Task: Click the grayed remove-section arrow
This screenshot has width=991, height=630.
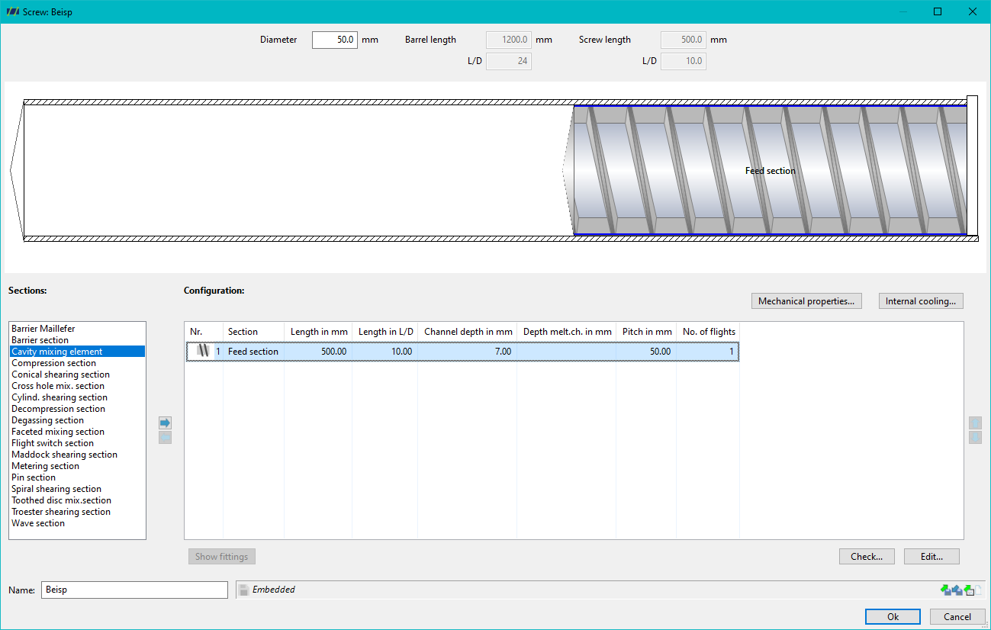Action: click(x=166, y=437)
